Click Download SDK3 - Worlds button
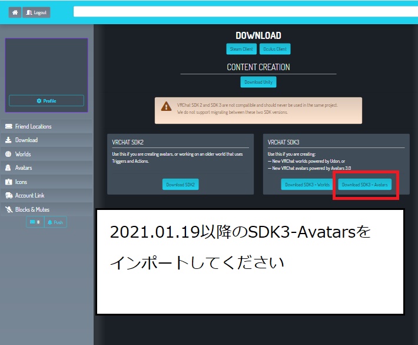418x345 pixels. coord(307,185)
